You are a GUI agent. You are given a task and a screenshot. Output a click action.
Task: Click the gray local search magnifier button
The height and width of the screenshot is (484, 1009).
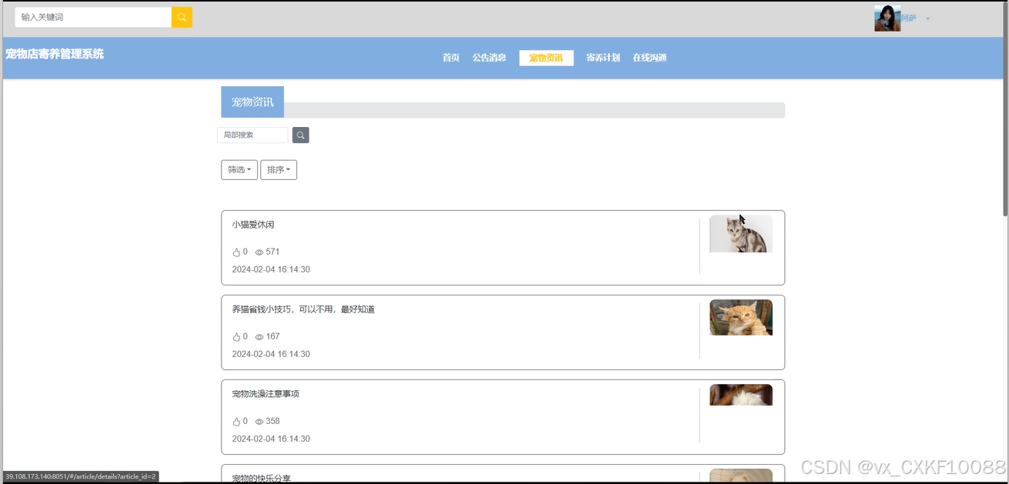click(301, 135)
